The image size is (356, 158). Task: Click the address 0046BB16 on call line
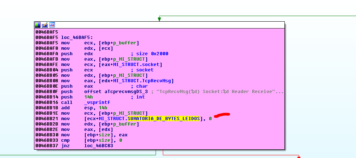[47, 102]
